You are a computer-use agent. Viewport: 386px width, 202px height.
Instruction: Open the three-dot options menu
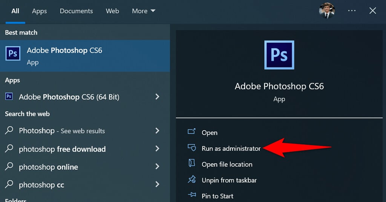click(352, 11)
